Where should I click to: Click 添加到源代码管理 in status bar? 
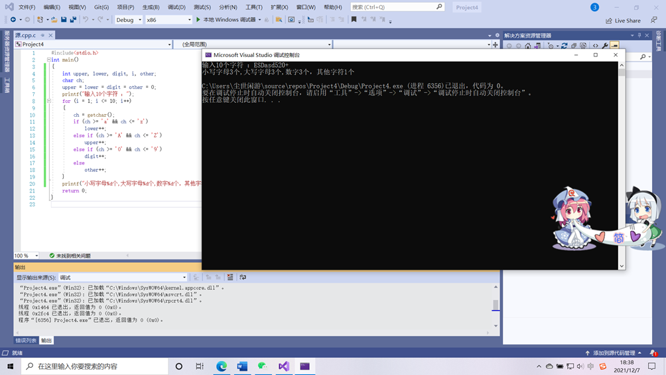click(x=614, y=353)
